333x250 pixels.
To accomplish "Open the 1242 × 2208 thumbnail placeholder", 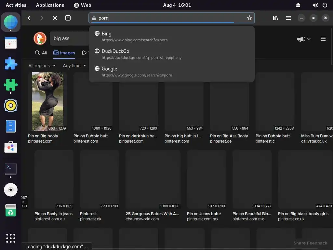I will 275,102.
